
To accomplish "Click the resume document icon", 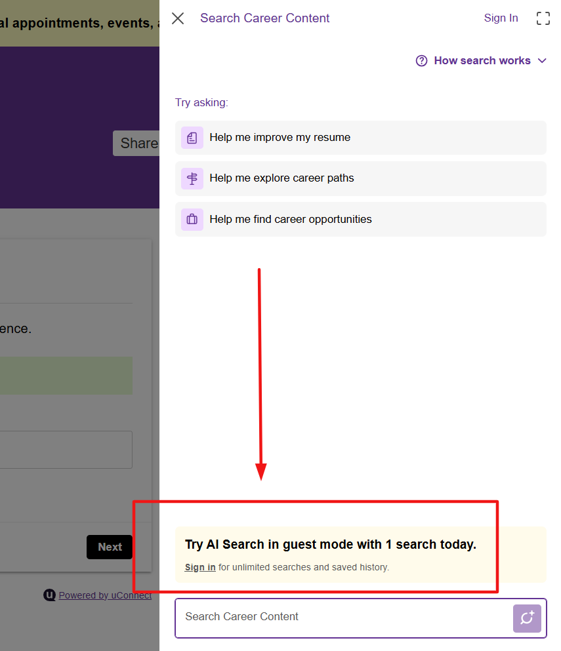I will click(x=192, y=138).
